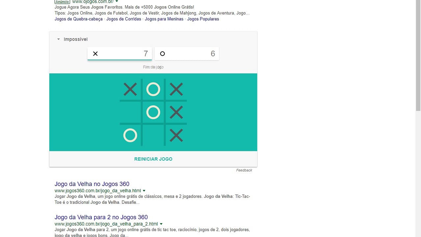Click the O in top-center cell

click(153, 89)
